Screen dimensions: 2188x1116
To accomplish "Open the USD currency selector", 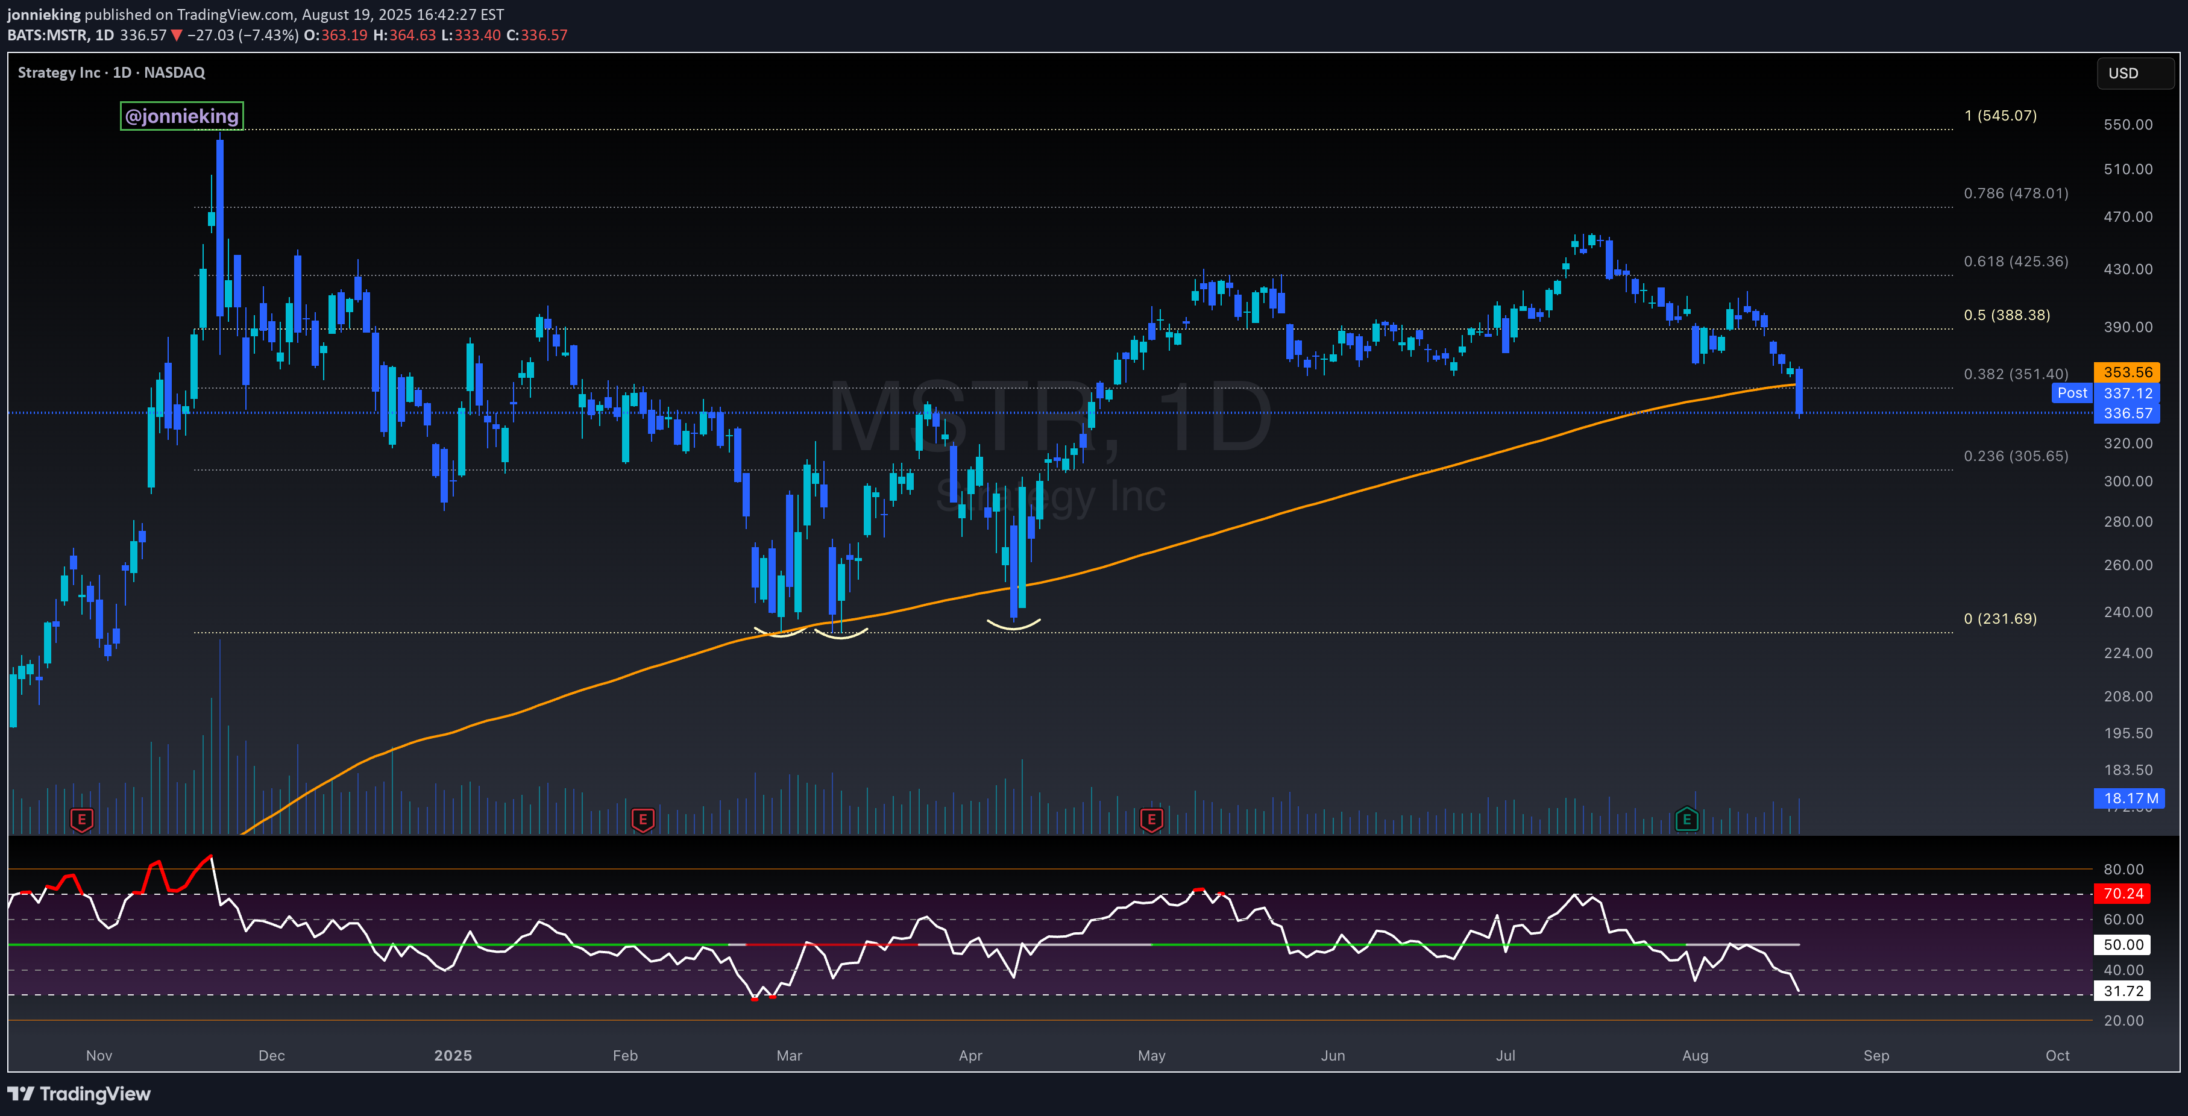I will [2136, 73].
